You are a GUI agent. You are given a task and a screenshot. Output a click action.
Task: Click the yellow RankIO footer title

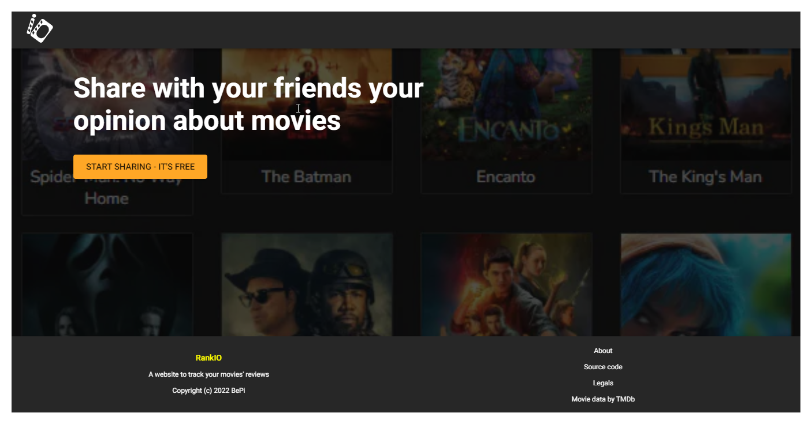tap(208, 358)
